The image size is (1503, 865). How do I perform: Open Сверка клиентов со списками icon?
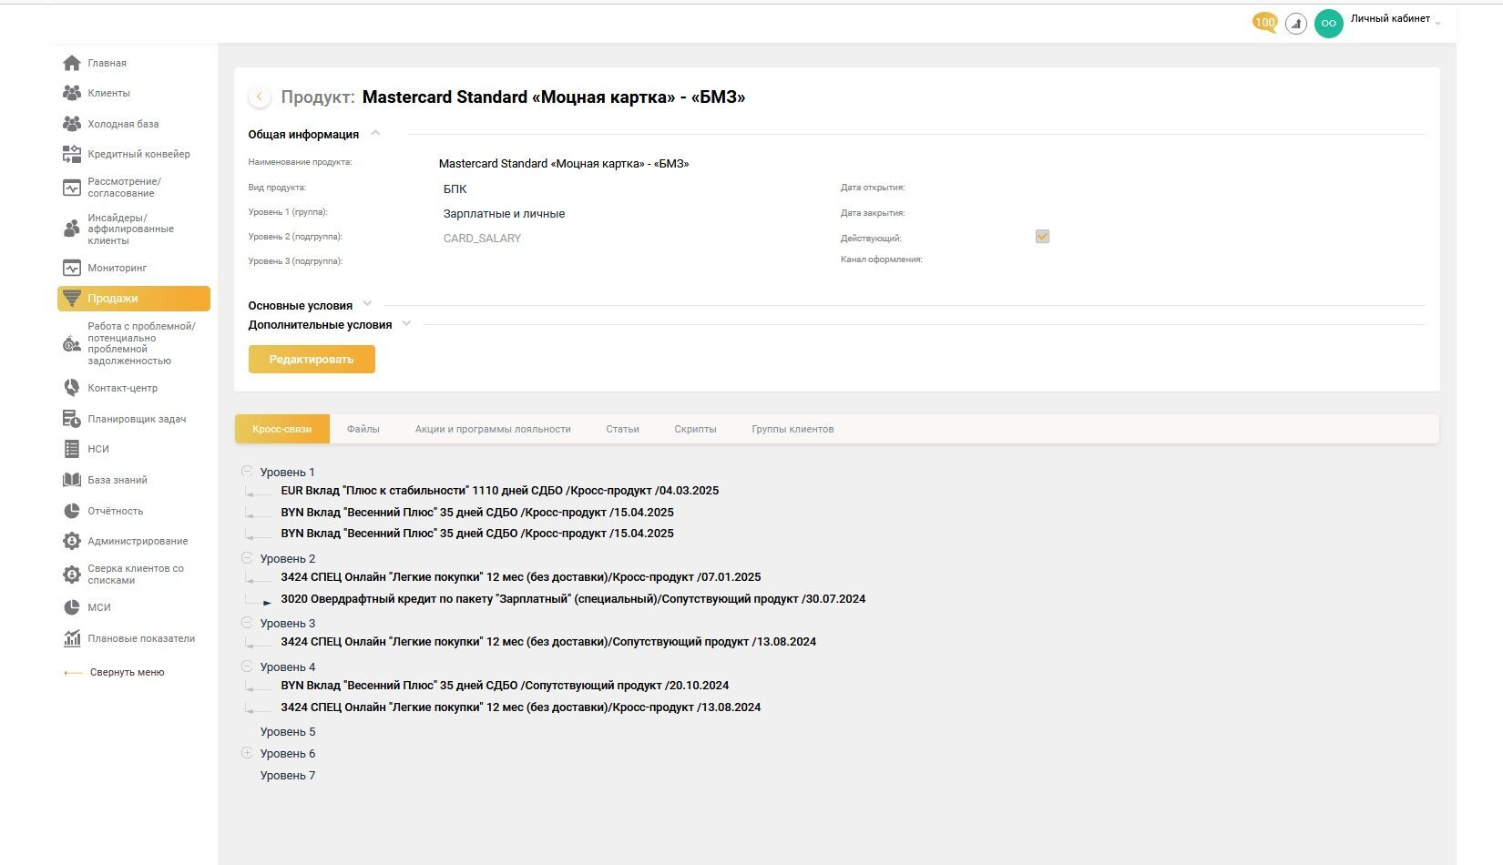pos(72,575)
